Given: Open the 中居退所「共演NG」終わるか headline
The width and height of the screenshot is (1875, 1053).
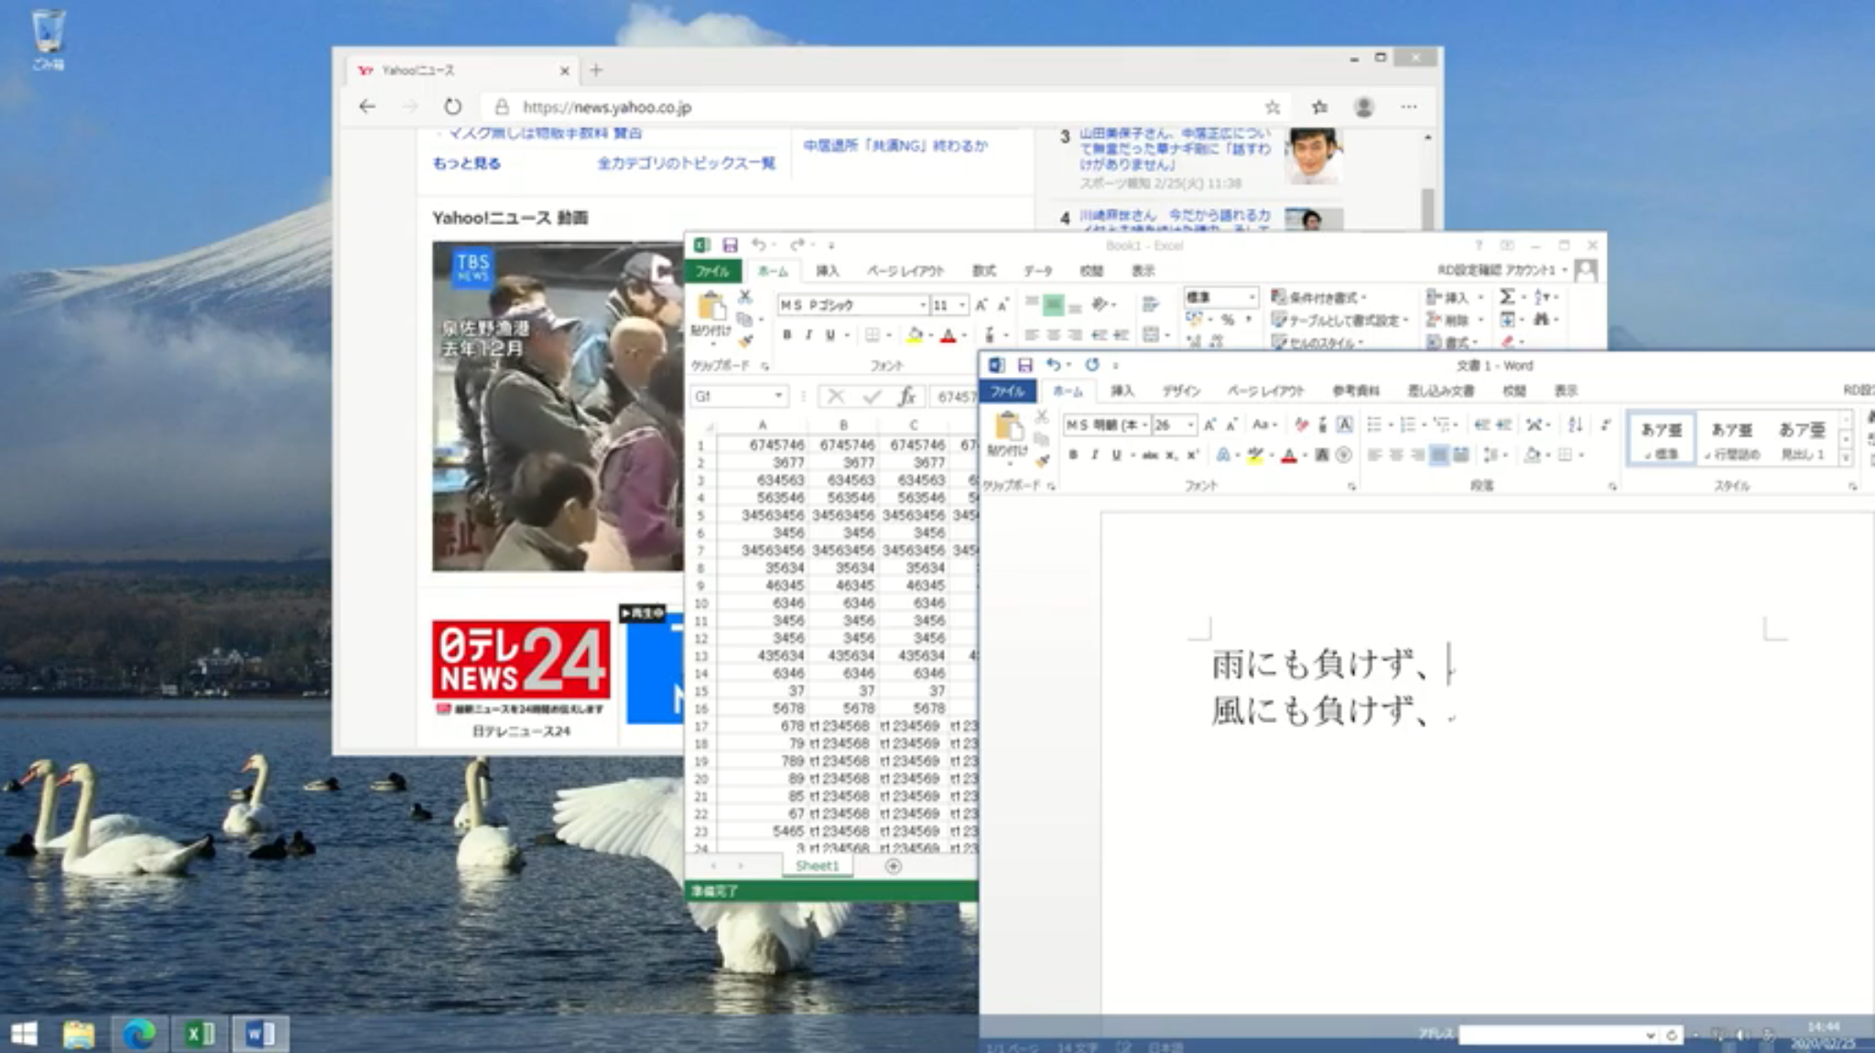Looking at the screenshot, I should pos(895,145).
